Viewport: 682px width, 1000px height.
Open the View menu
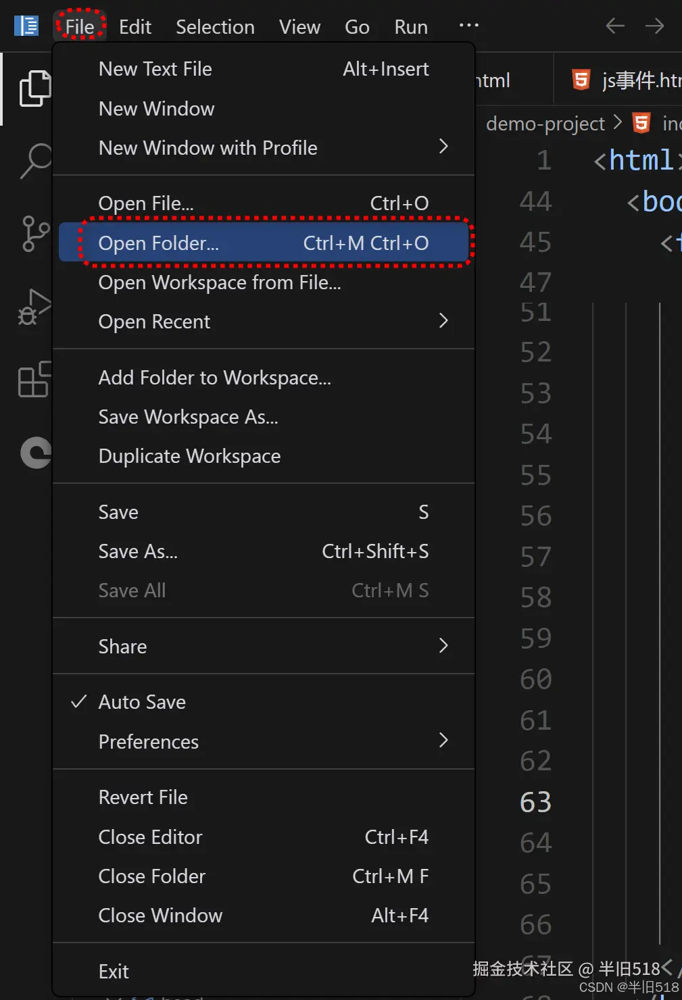(x=299, y=27)
